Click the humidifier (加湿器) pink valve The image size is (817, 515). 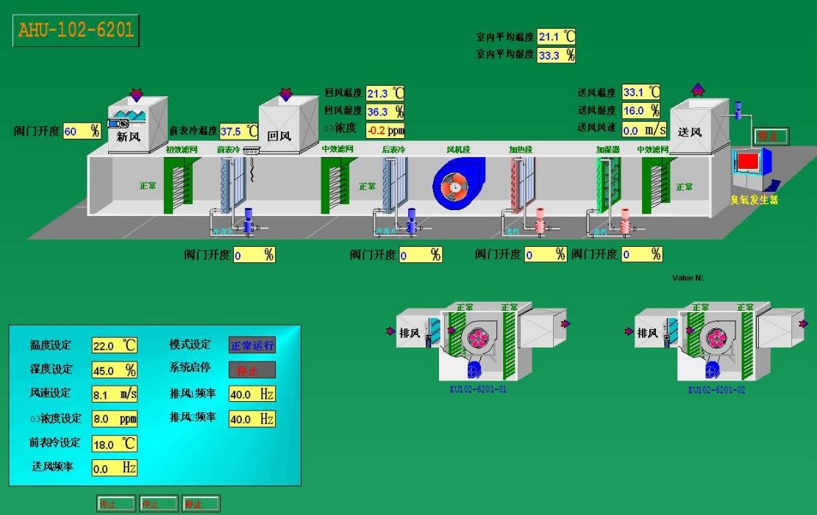click(626, 220)
